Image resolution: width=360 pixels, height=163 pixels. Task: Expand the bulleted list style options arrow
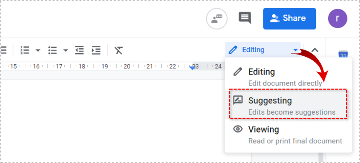click(x=66, y=51)
